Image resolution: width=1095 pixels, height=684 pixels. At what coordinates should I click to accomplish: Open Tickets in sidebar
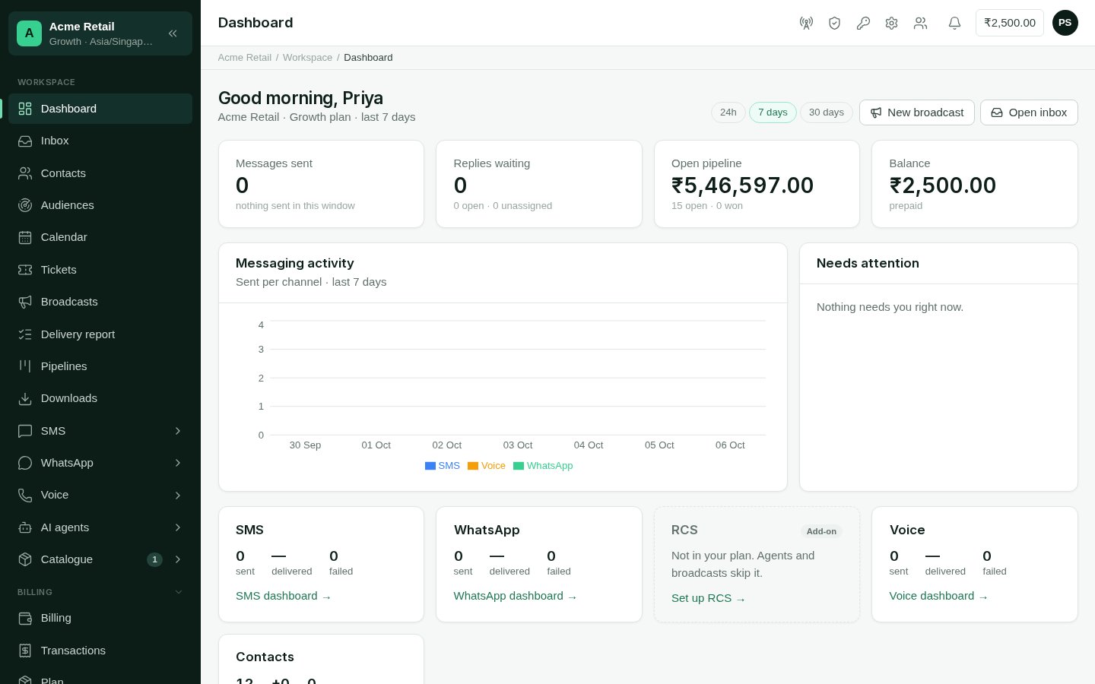100,270
